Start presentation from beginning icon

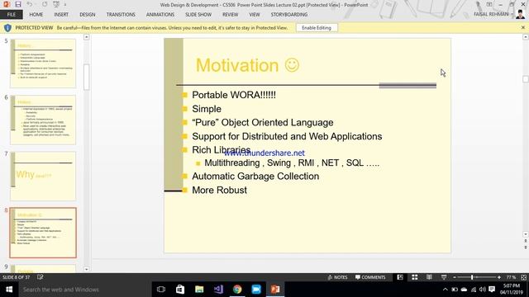coord(56,5)
